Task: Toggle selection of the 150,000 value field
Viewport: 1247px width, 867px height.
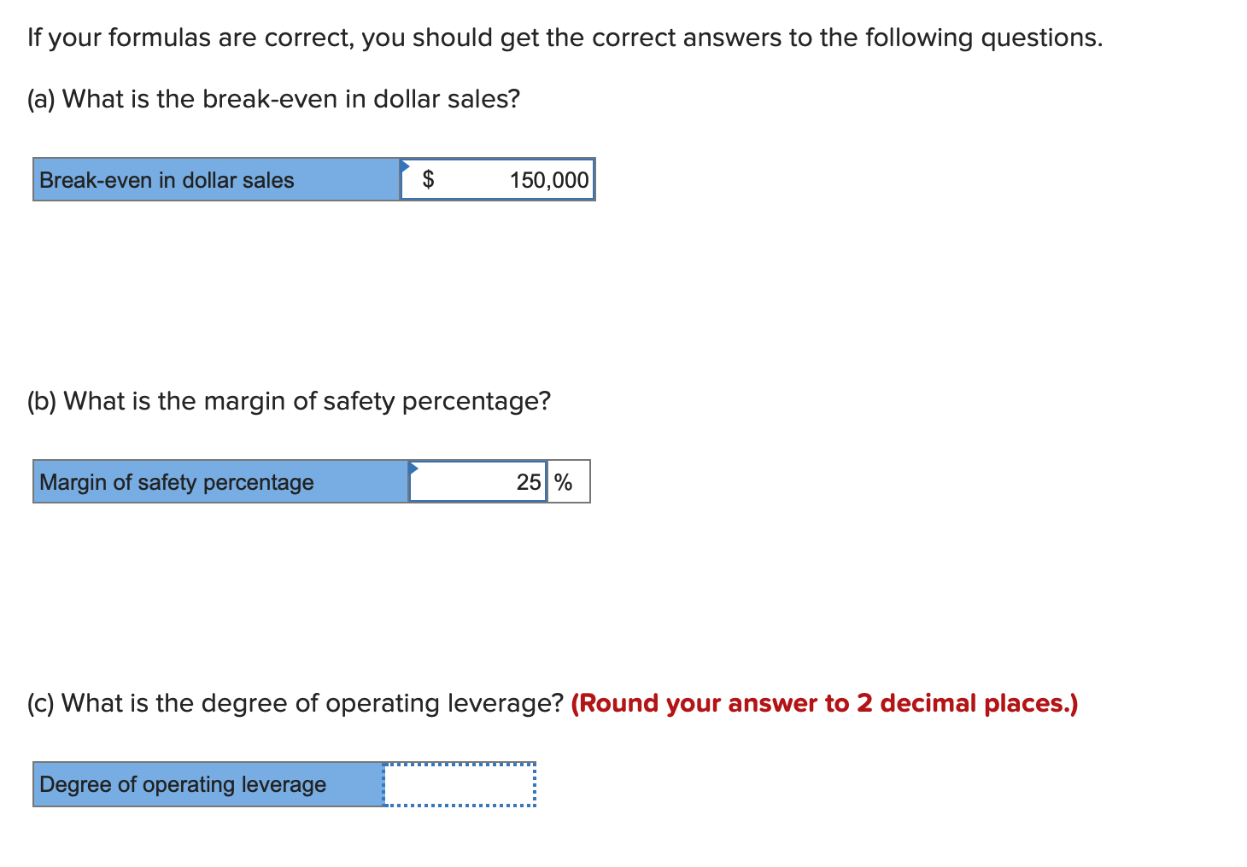Action: 497,180
